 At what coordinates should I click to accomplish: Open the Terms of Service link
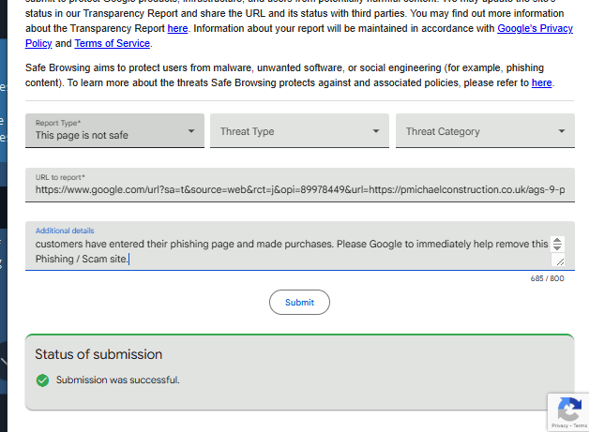(x=112, y=44)
